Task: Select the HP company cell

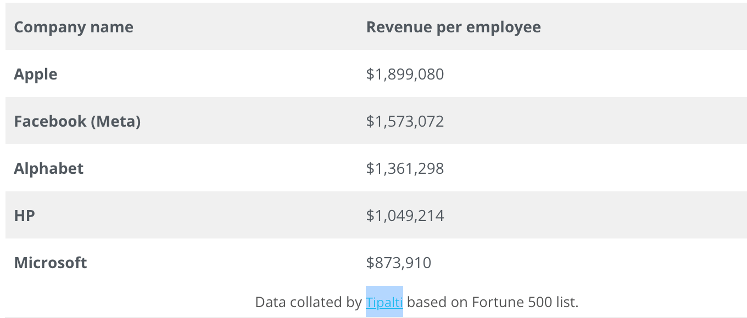Action: [x=25, y=215]
